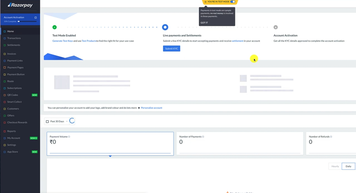Click the Payment Pages sidebar icon
This screenshot has width=356, height=193.
point(4,68)
